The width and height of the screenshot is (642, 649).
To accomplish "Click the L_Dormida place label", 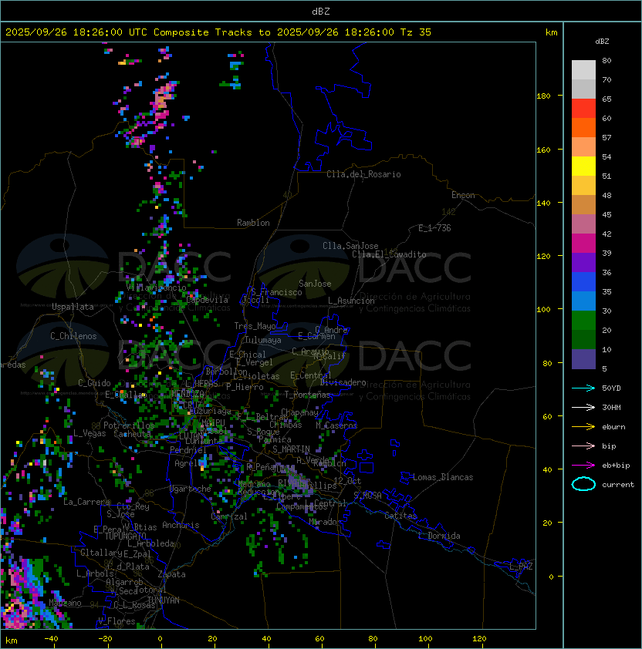I will pos(439,536).
